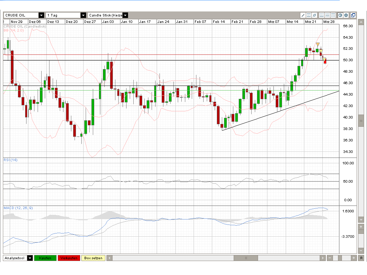Click the R reset button
The width and height of the screenshot is (367, 275).
(x=361, y=258)
